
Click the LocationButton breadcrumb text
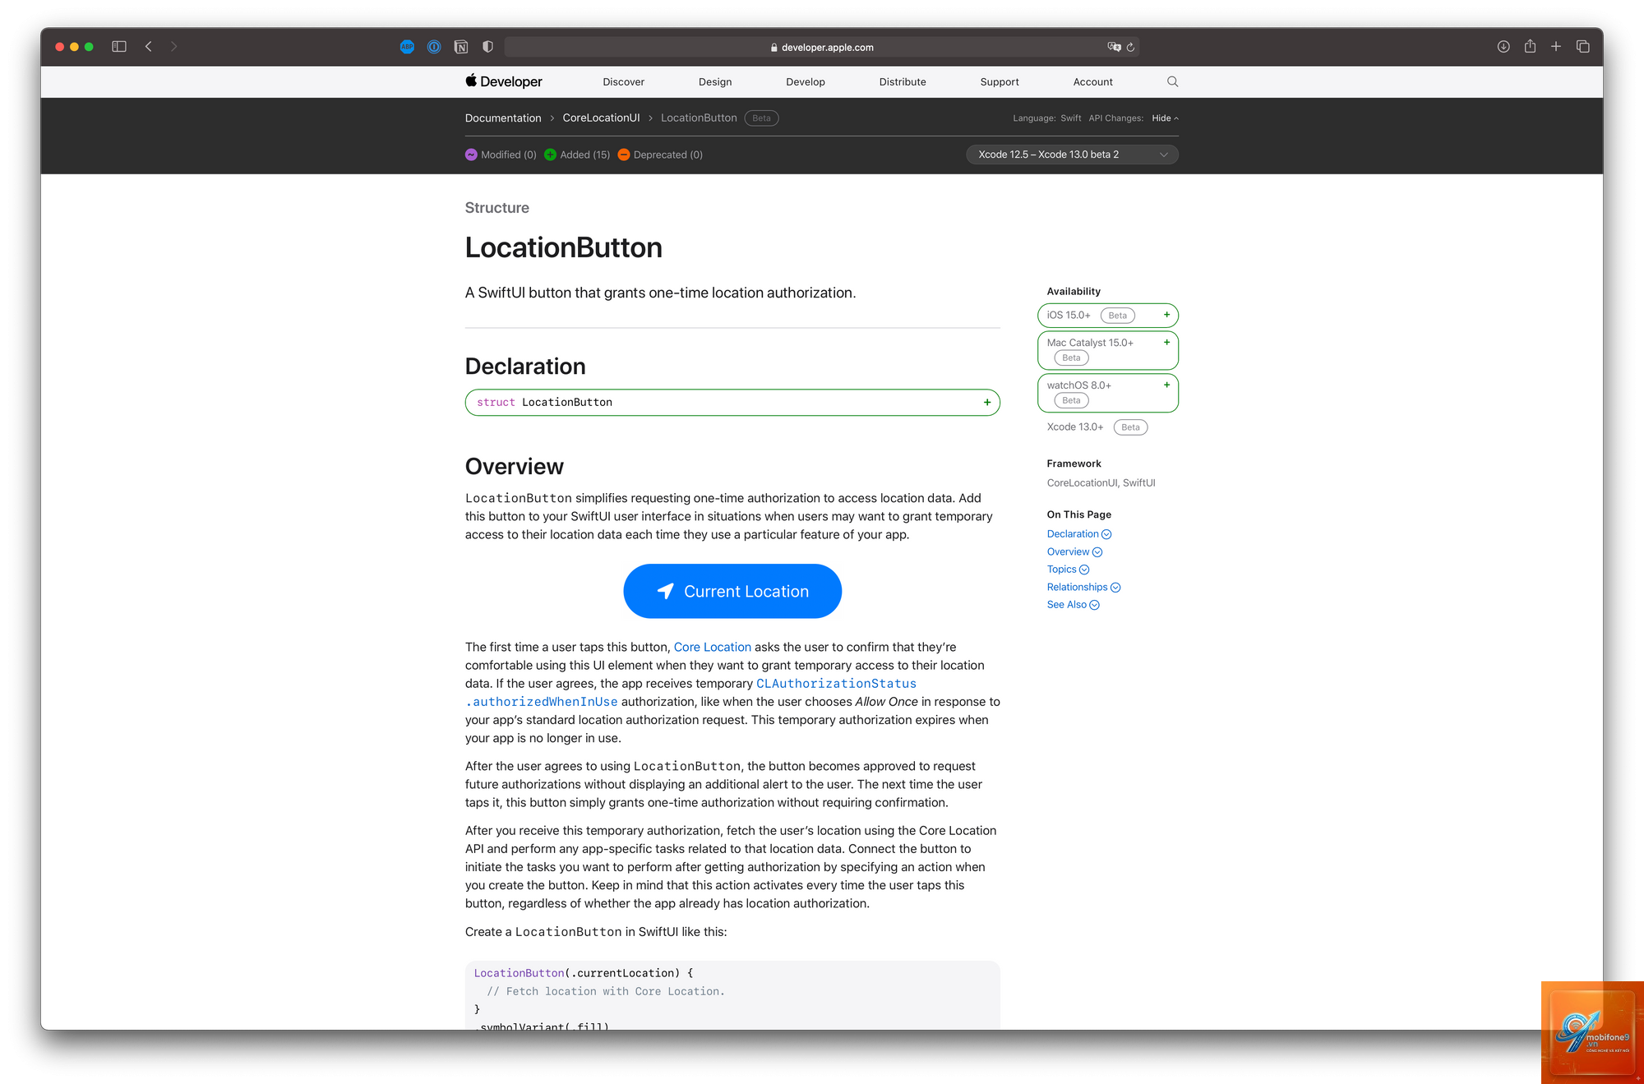(x=699, y=118)
